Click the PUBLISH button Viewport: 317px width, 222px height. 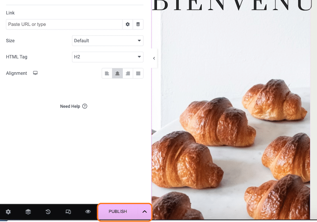click(x=118, y=211)
